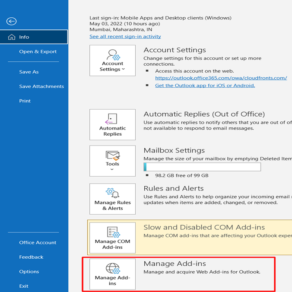Click the Mumbai, Maharashtra, IN sign-in location

(121, 30)
